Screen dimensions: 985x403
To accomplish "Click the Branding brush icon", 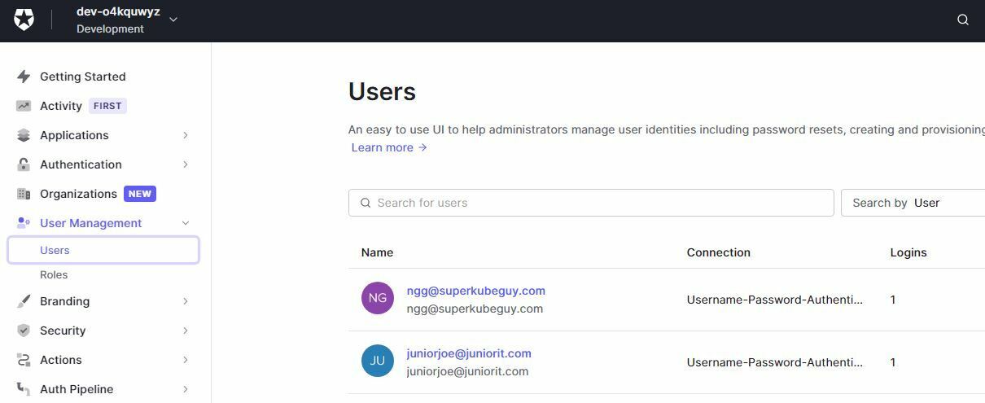I will [x=24, y=301].
